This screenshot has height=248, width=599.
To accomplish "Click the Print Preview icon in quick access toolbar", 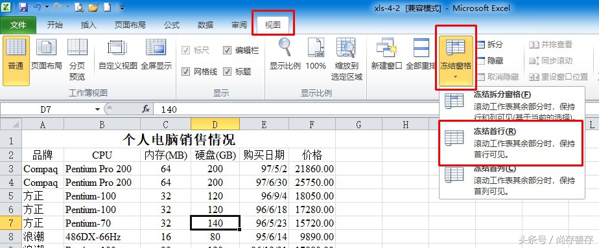I will coord(78,7).
